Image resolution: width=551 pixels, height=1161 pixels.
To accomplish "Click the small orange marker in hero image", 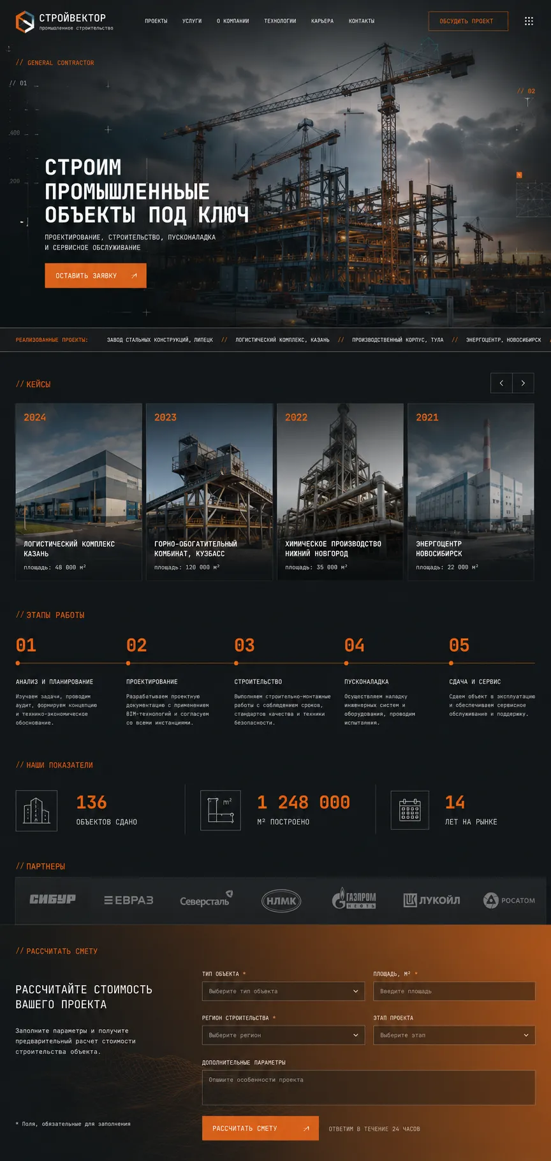I will pos(519,175).
